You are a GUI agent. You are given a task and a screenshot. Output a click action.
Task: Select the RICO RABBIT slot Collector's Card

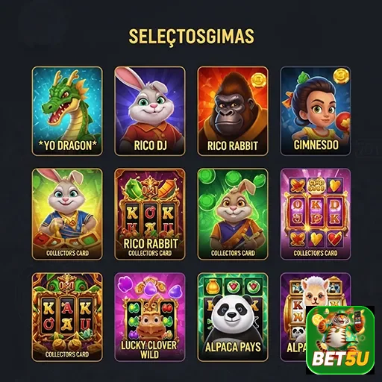tap(150, 214)
